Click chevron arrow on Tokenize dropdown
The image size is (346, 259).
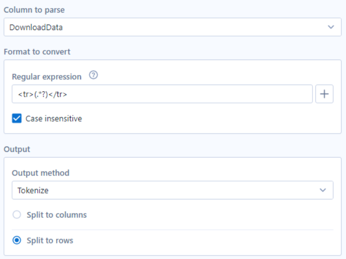click(x=323, y=190)
